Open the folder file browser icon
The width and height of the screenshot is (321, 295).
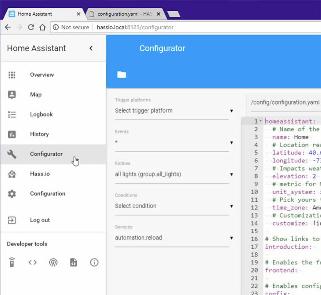[122, 75]
